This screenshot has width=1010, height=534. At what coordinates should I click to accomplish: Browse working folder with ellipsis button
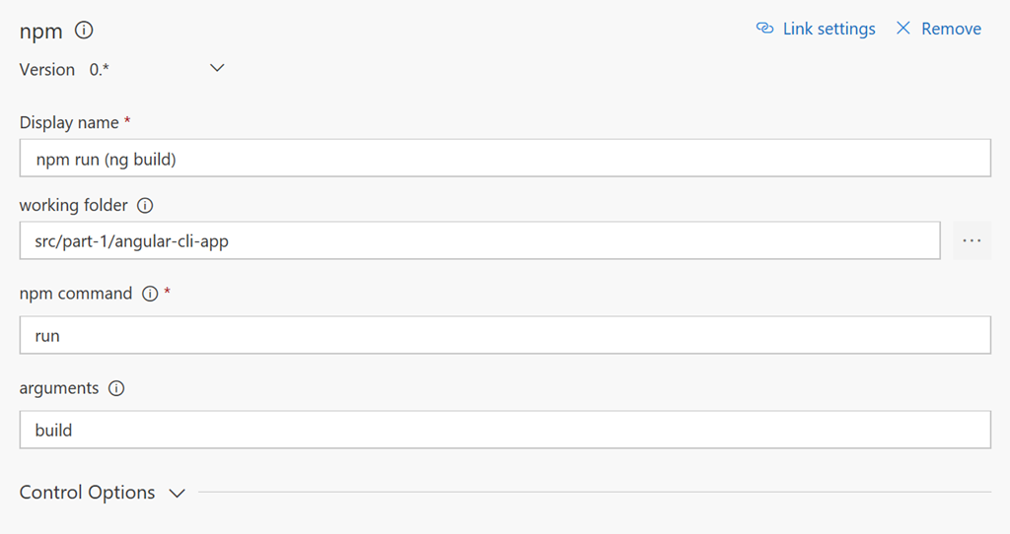(x=972, y=240)
